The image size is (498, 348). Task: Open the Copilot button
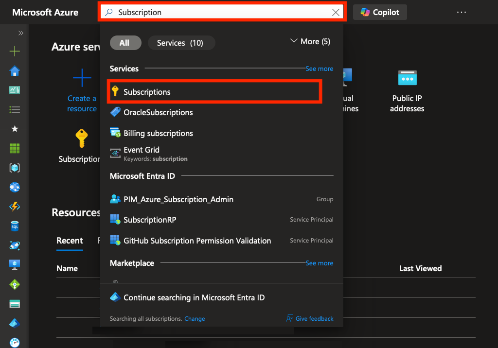(x=380, y=13)
